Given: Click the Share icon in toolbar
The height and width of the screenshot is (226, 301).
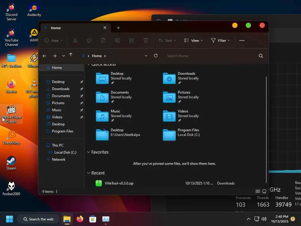Looking at the screenshot, I should click(132, 40).
